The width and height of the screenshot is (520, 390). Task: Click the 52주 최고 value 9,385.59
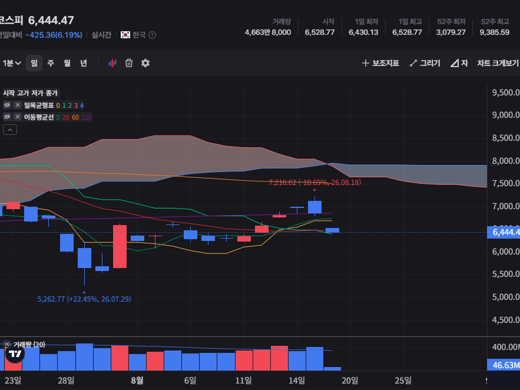(495, 32)
